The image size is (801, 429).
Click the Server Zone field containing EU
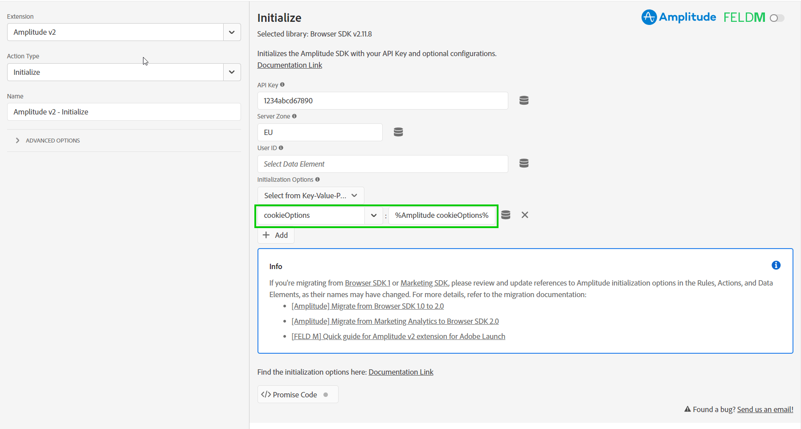tap(320, 132)
